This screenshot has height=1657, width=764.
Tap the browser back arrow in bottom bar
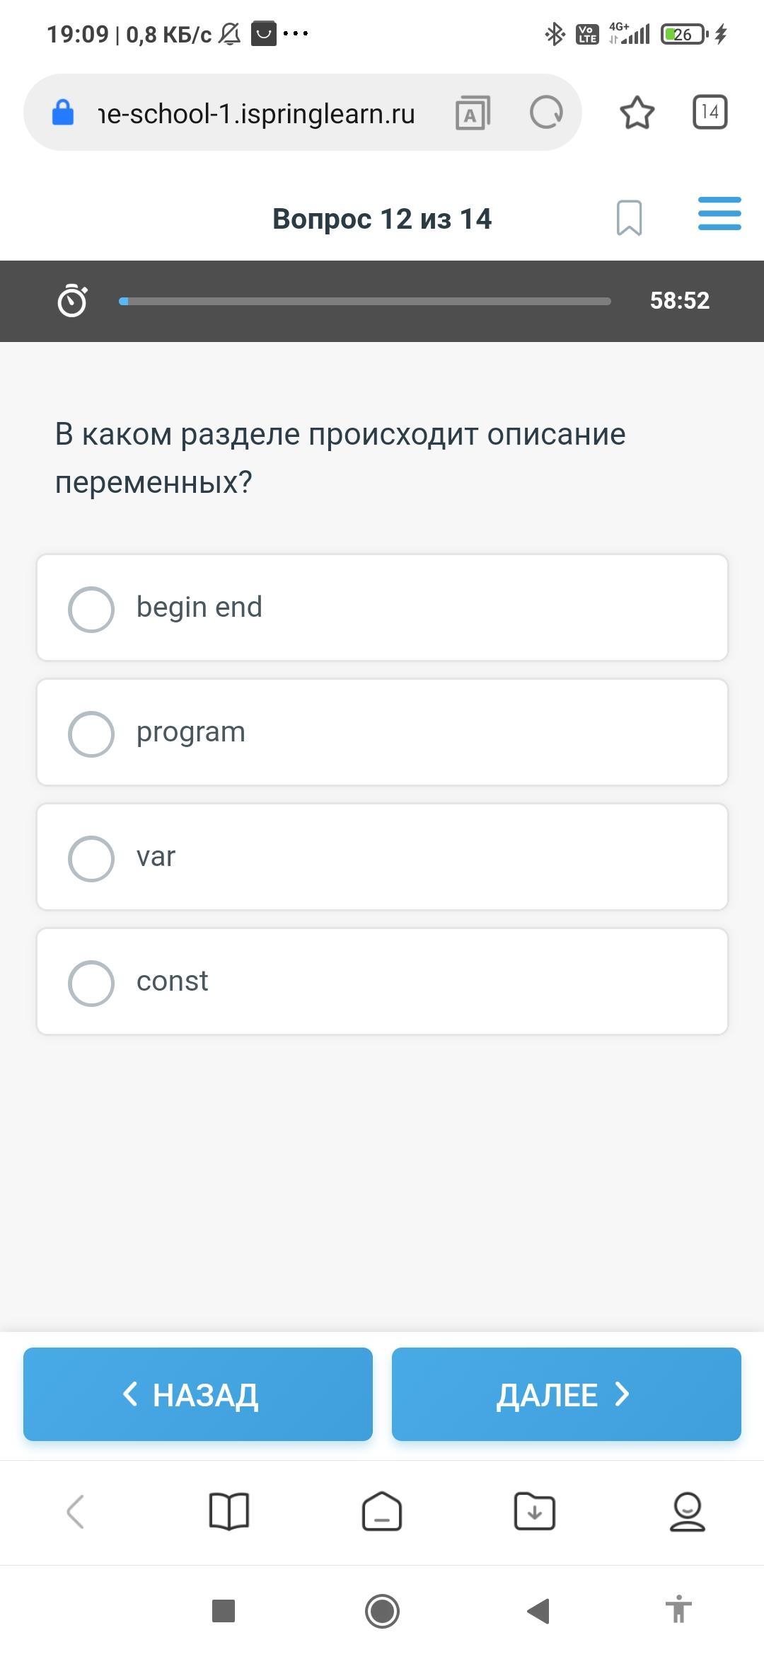76,1511
